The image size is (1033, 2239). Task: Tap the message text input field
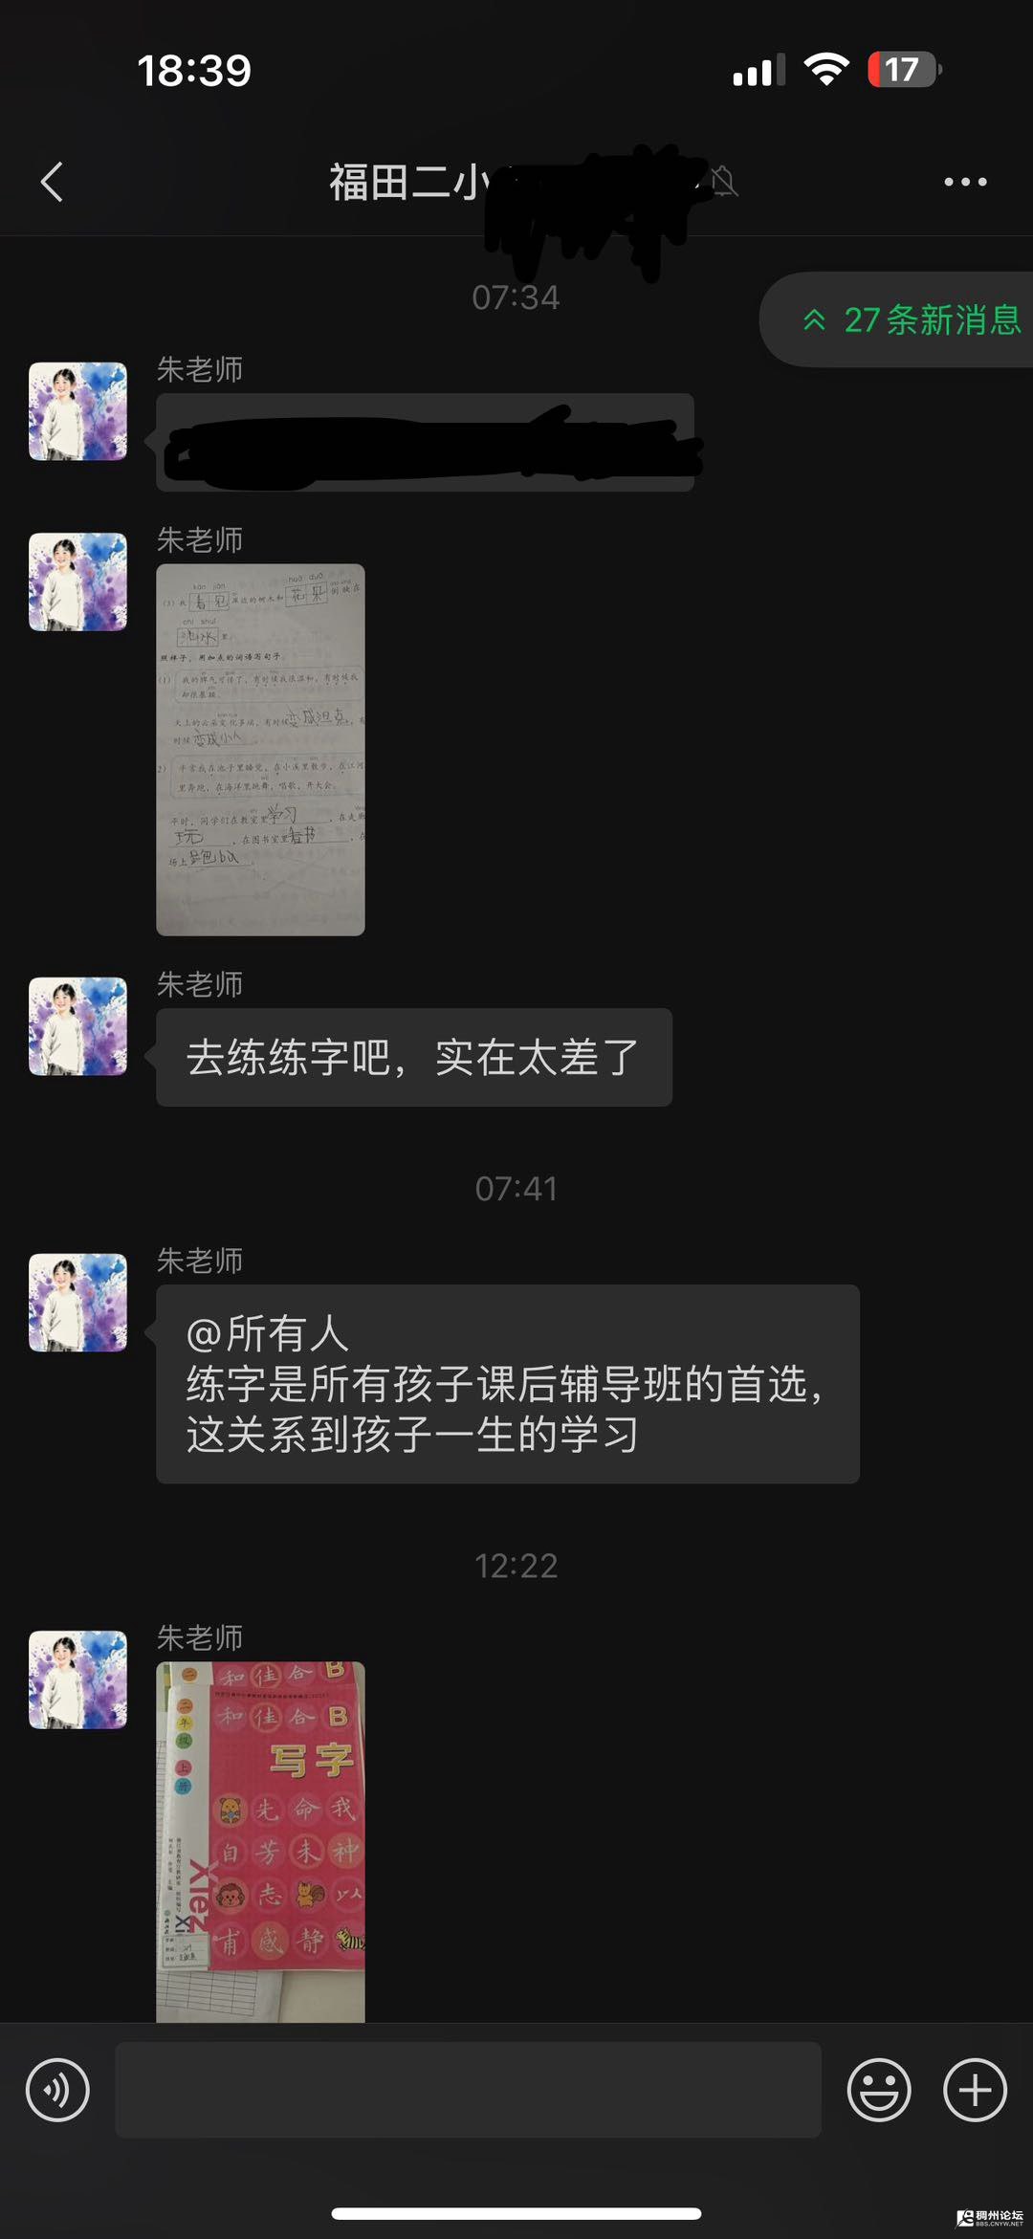click(468, 2090)
